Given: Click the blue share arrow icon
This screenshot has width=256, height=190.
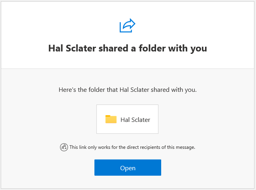Looking at the screenshot, I should (x=127, y=25).
